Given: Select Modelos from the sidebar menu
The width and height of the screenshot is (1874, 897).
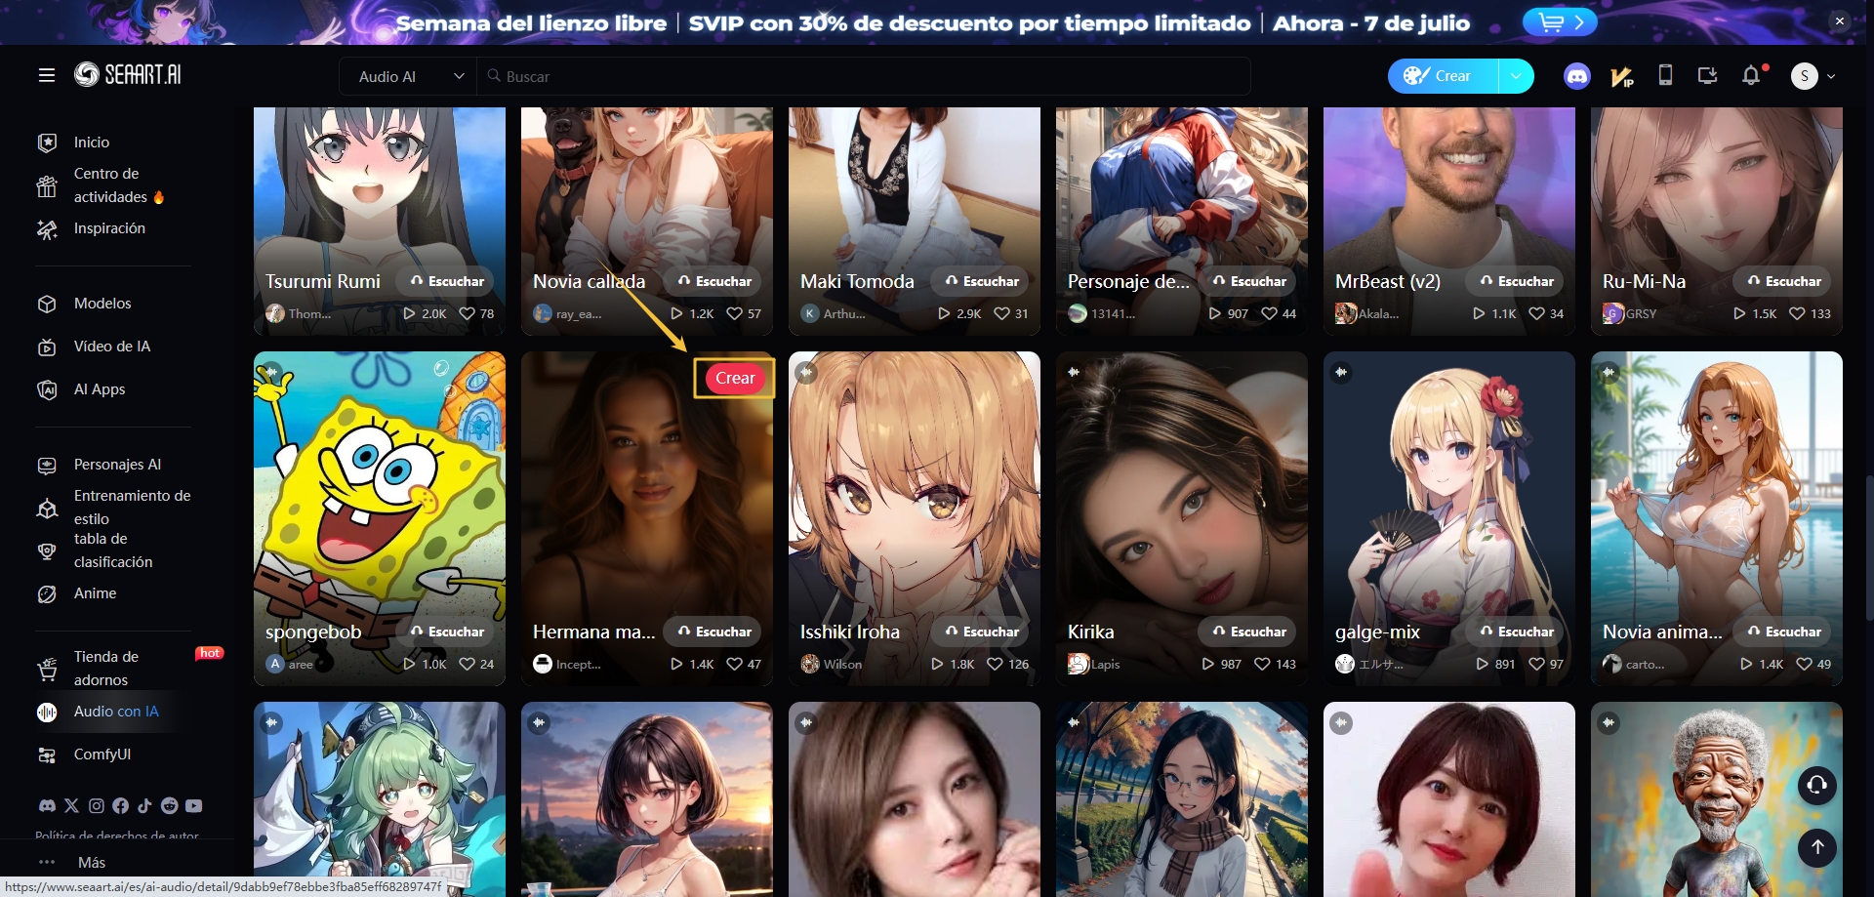Looking at the screenshot, I should (x=102, y=304).
